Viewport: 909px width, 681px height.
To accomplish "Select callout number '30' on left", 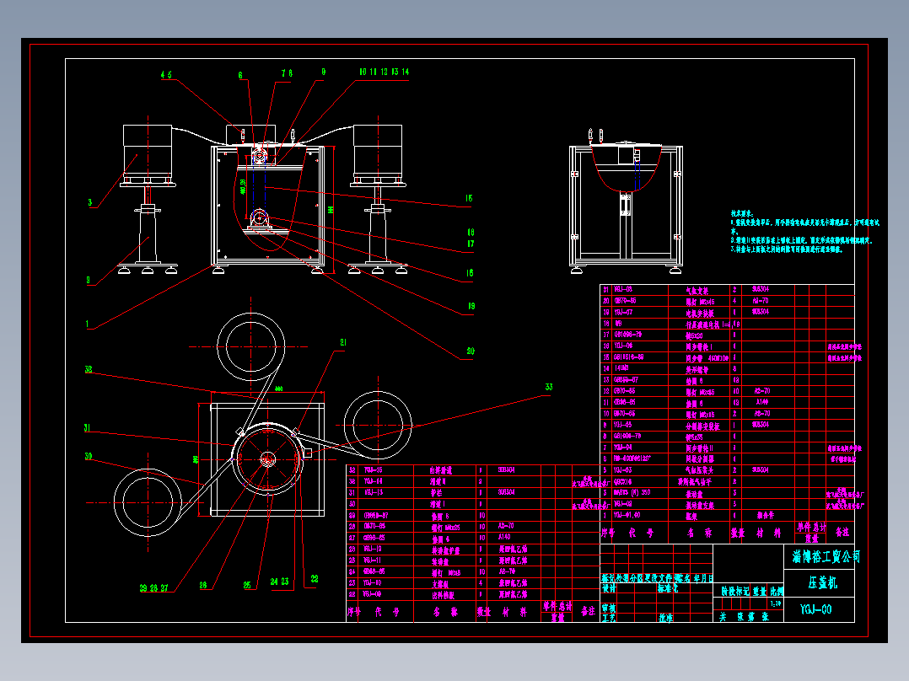I will tap(88, 456).
